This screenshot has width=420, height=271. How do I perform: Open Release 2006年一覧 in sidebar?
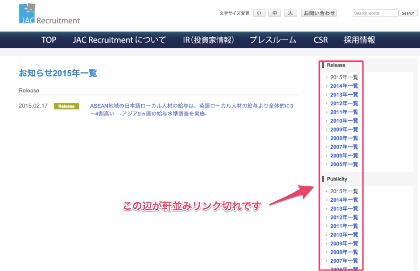[344, 156]
